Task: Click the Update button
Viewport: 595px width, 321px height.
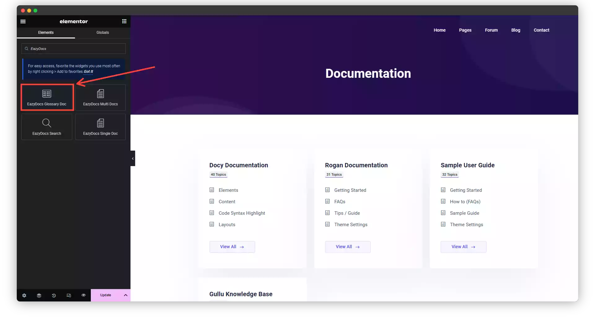Action: tap(105, 295)
